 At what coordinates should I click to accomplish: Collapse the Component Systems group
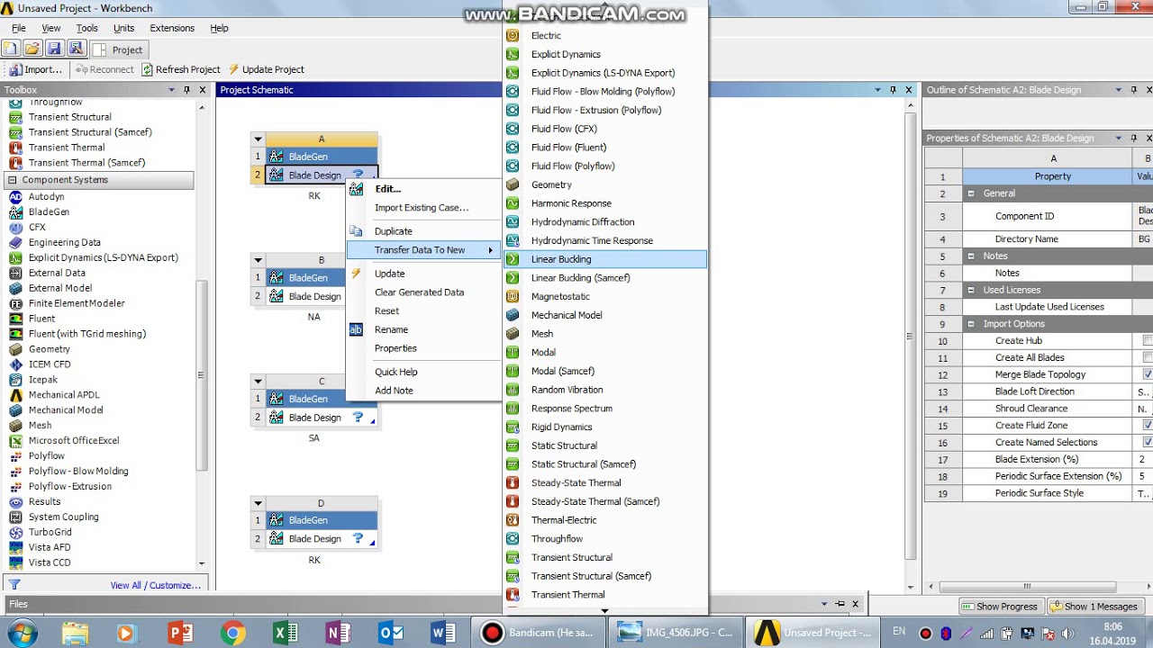13,180
